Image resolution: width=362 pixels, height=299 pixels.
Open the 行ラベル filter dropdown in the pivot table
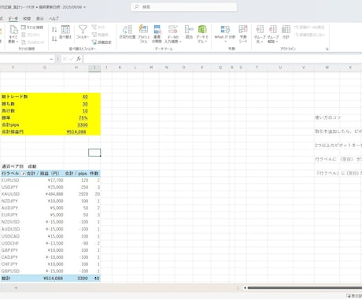[x=23, y=174]
